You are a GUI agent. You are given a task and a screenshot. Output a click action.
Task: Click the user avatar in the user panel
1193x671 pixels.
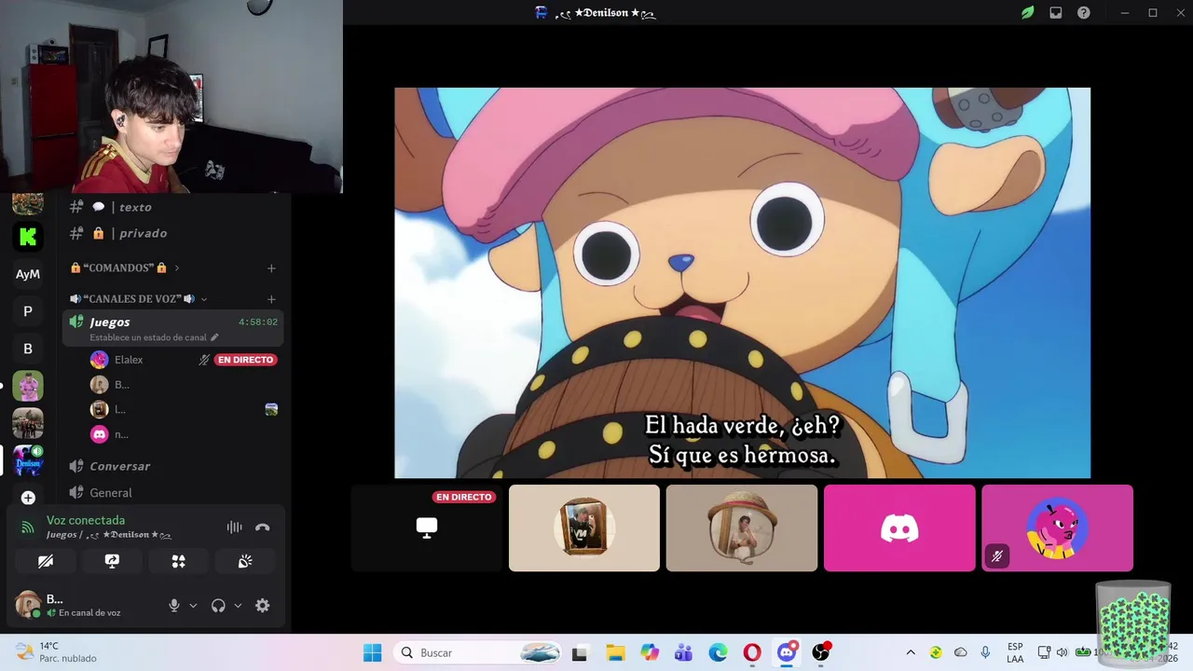click(28, 604)
